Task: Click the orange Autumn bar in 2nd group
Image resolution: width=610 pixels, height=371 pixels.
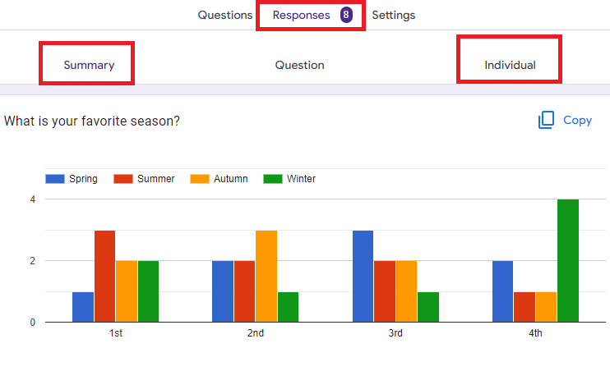Action: 266,277
